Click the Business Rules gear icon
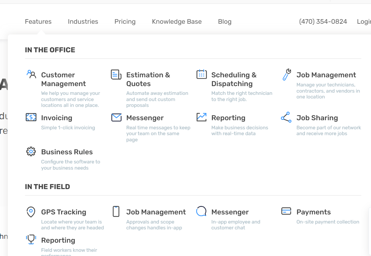Image resolution: width=371 pixels, height=256 pixels. [x=31, y=151]
